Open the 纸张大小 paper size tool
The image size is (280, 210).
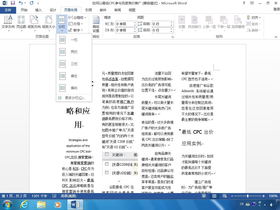(x=49, y=24)
